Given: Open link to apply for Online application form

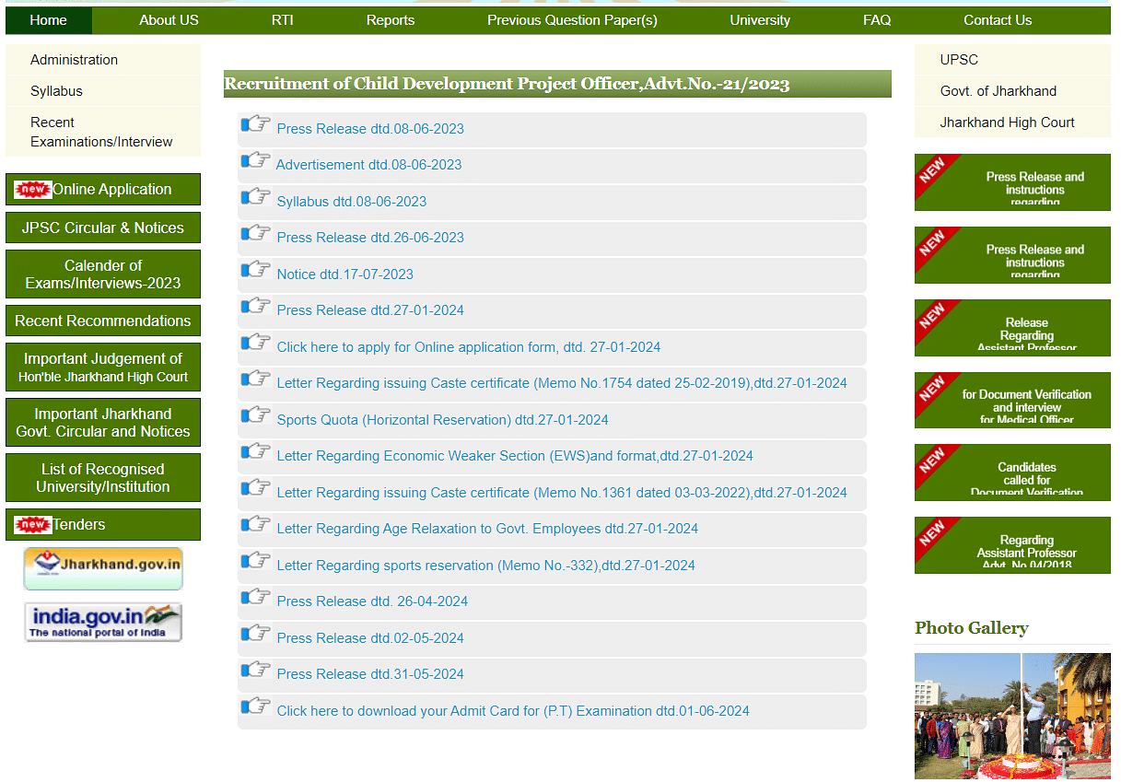Looking at the screenshot, I should (468, 347).
